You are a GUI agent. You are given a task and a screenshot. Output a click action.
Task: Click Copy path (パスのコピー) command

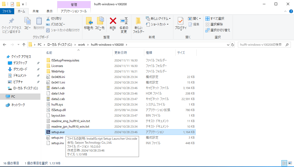[56, 24]
